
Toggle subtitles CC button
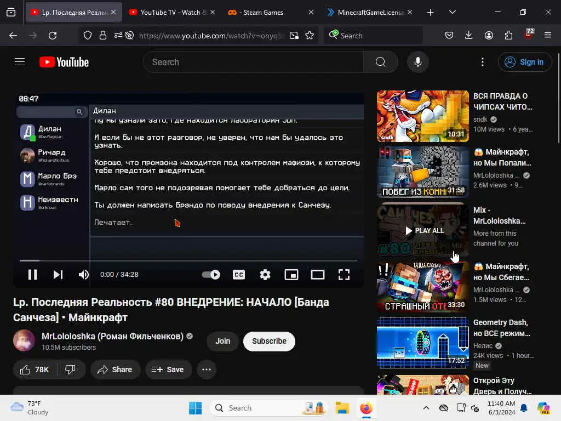(x=239, y=275)
